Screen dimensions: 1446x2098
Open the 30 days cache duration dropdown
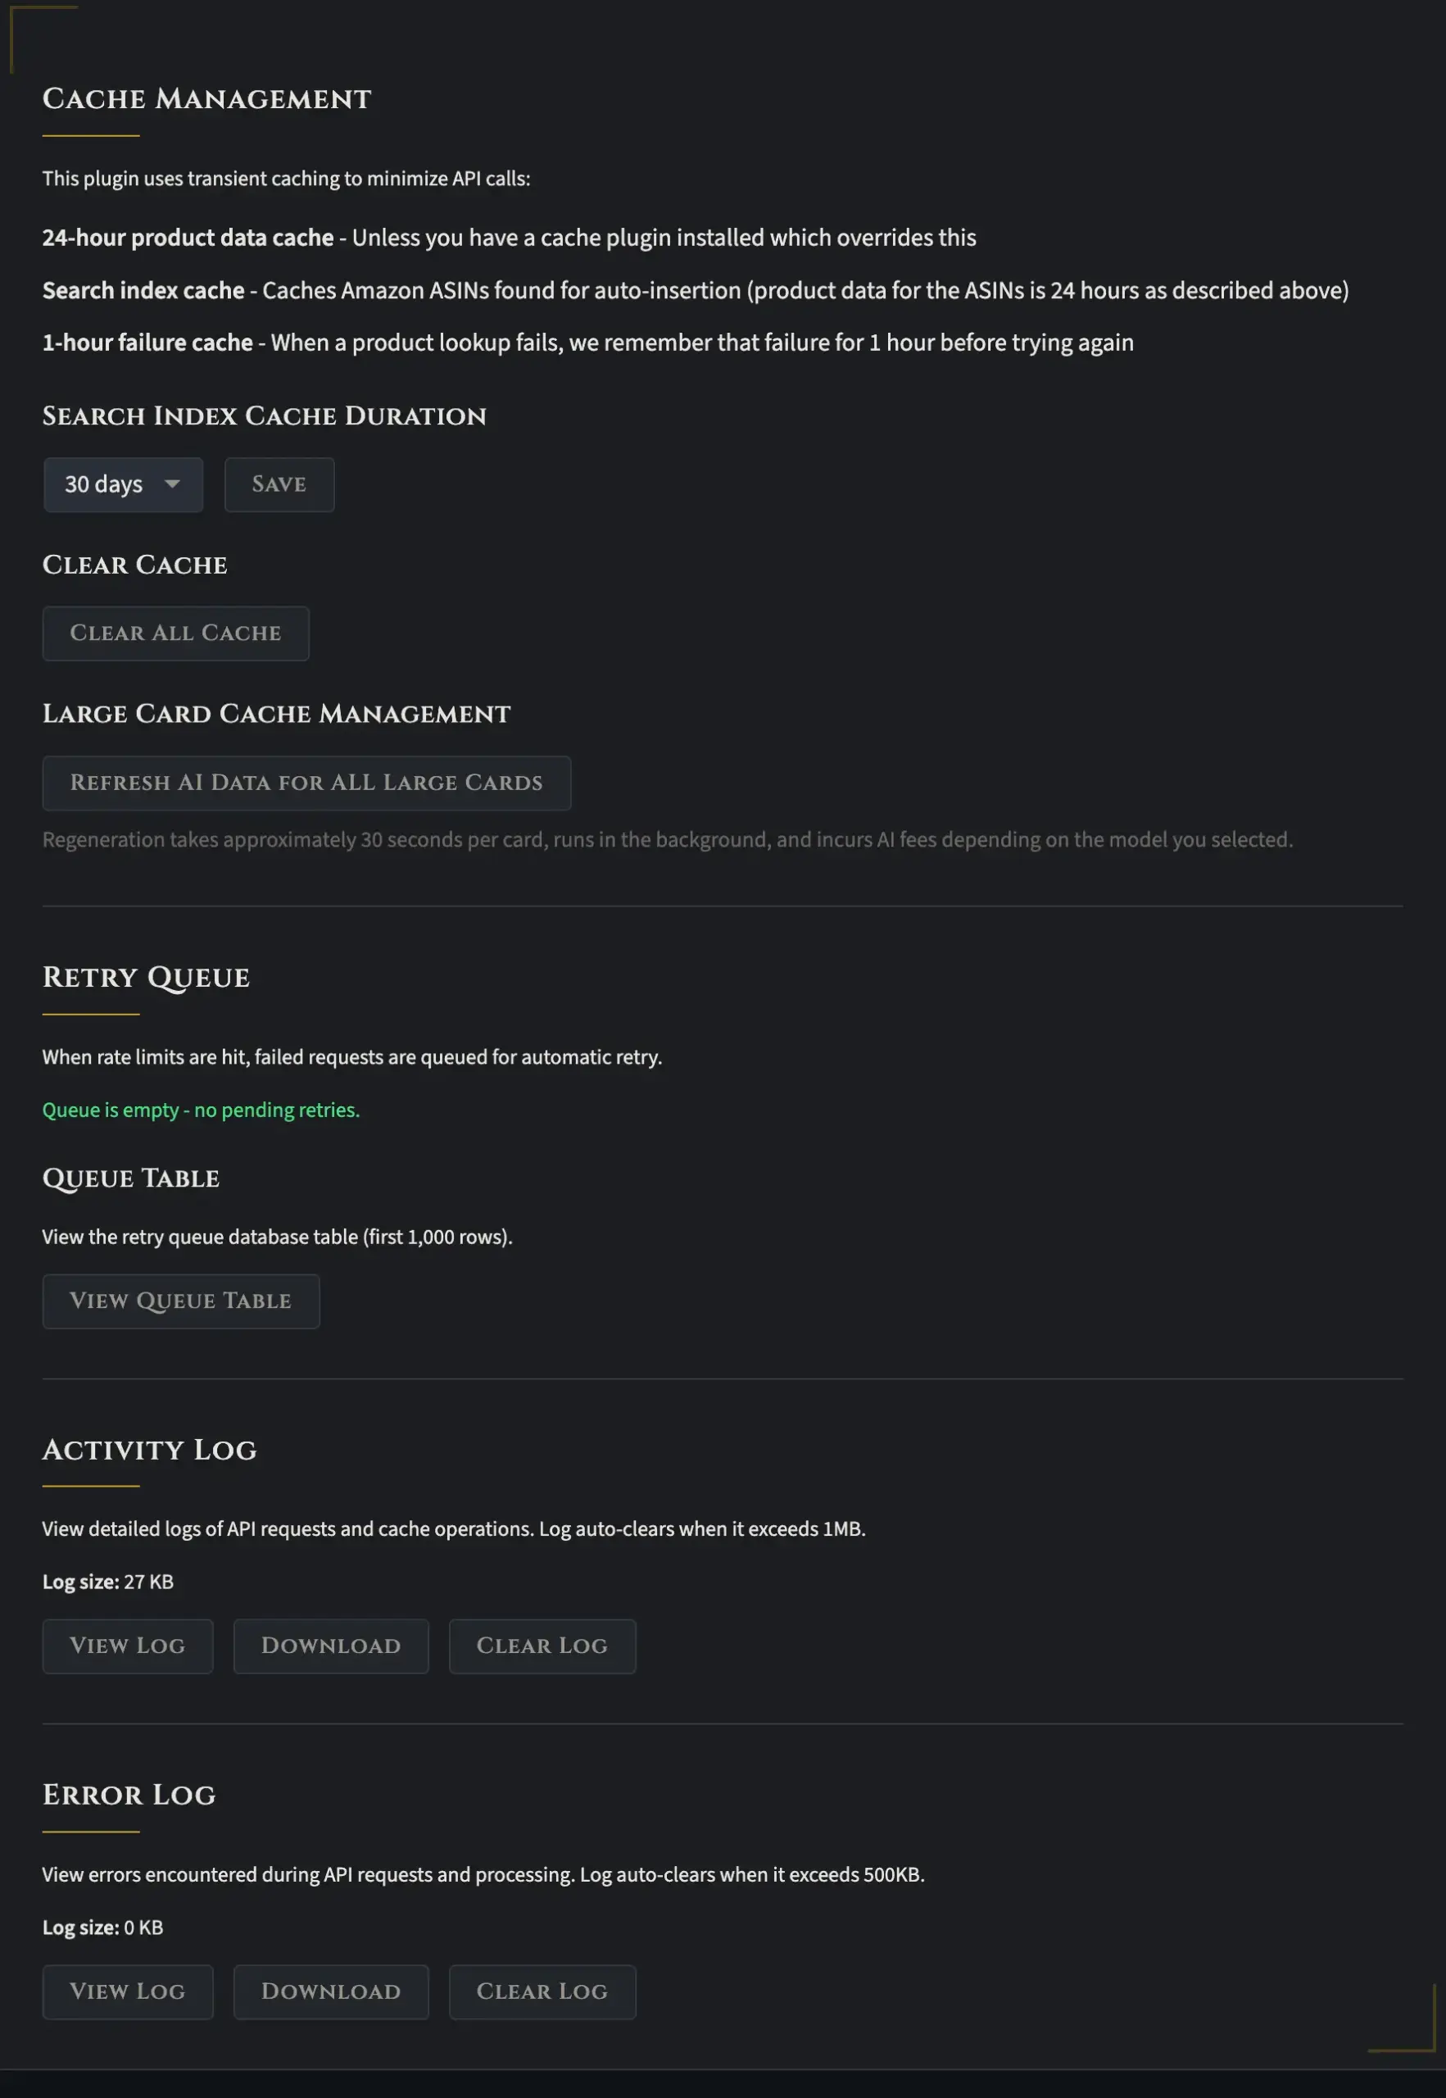(x=122, y=485)
